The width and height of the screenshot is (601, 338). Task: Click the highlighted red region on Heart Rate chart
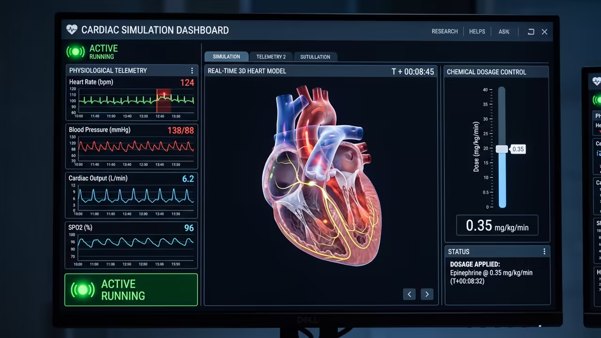click(x=163, y=100)
